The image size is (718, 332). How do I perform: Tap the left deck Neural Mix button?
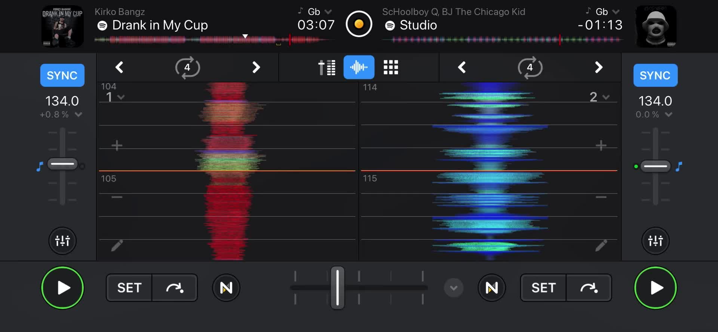[226, 288]
